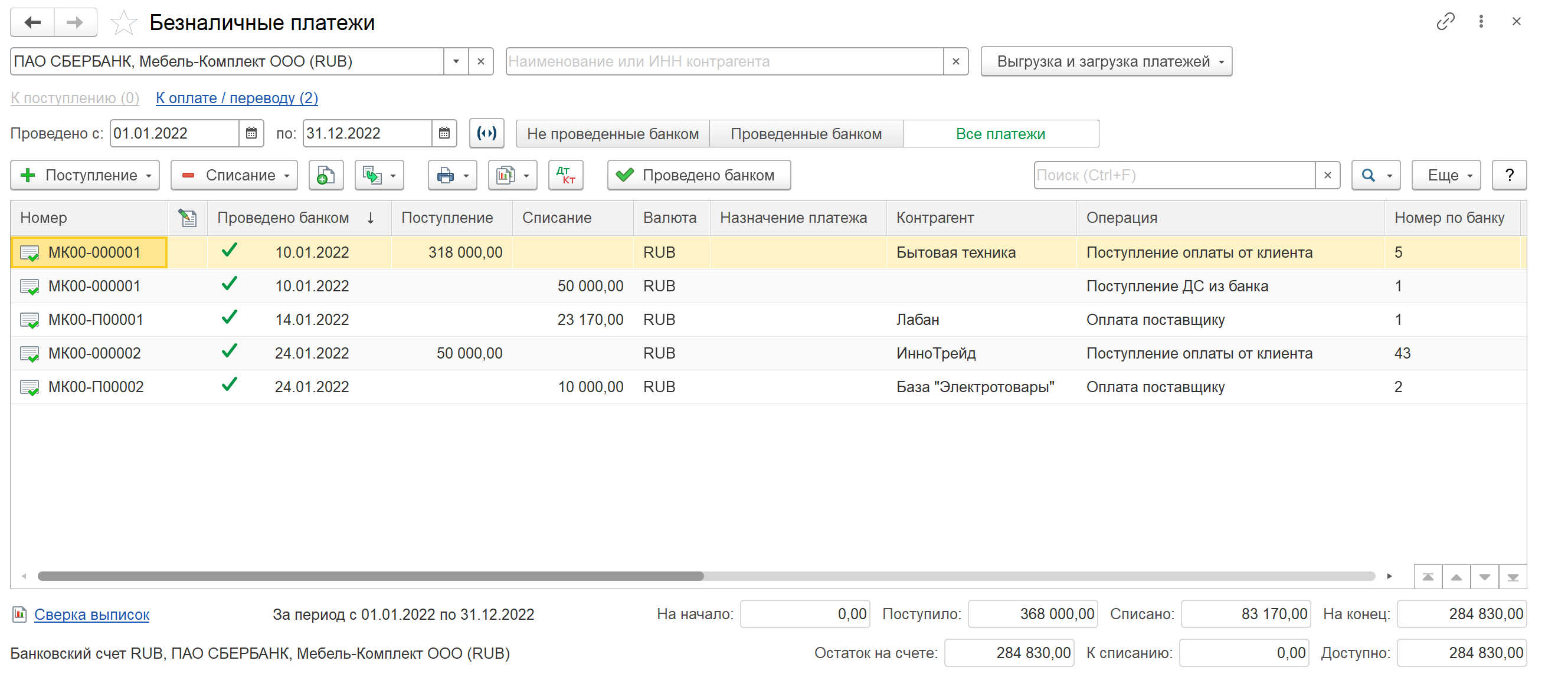Click the period selection icon next to dates
Image resolution: width=1545 pixels, height=677 pixels.
[486, 133]
